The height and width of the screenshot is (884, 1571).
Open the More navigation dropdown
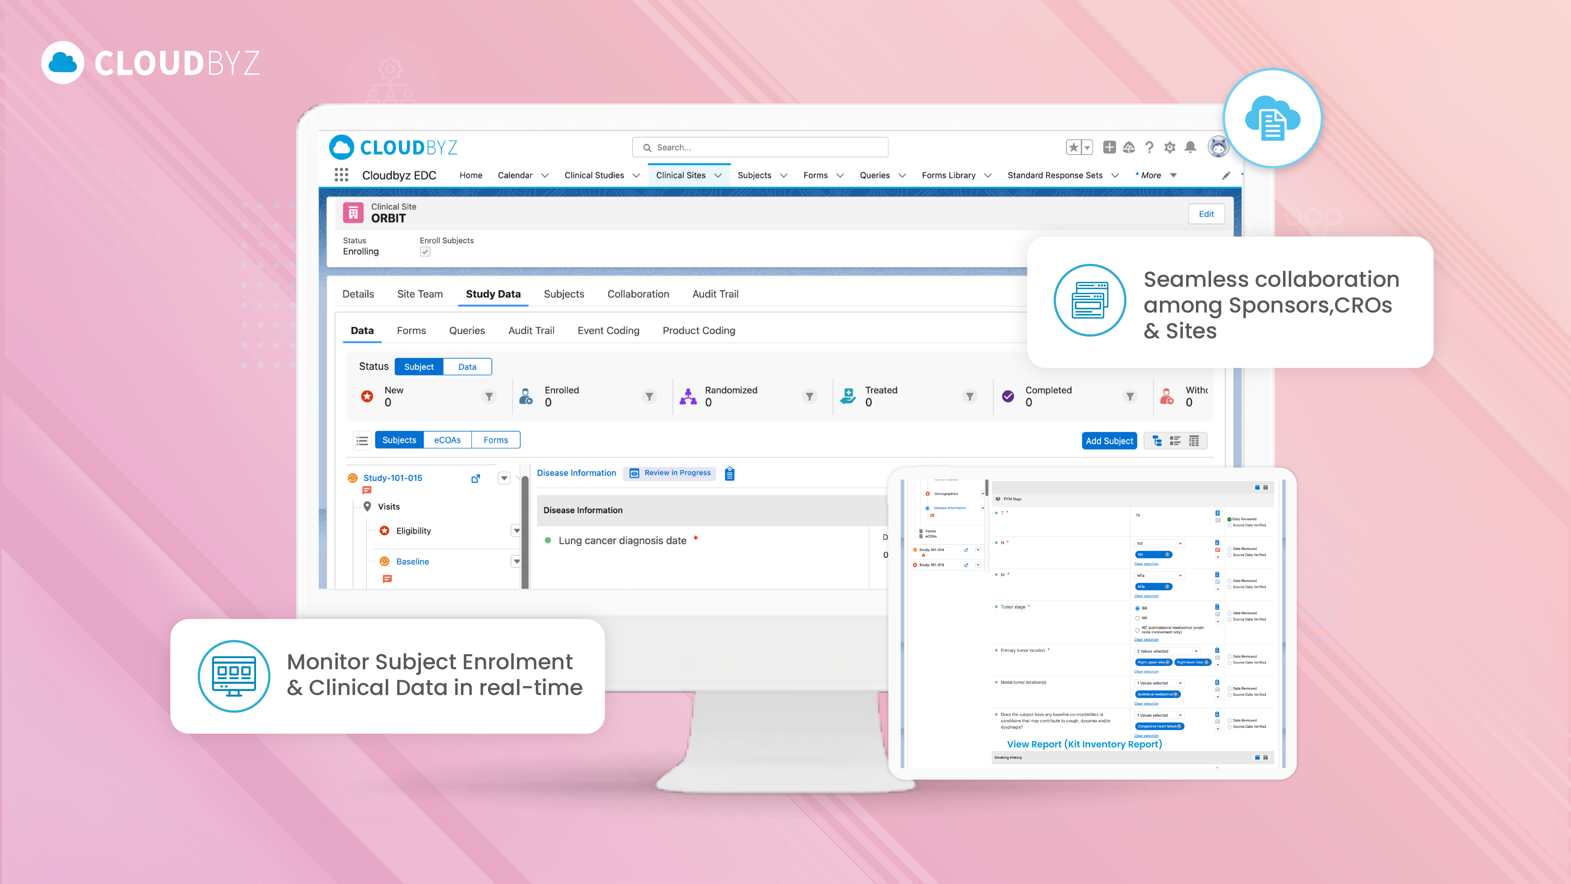coord(1156,176)
